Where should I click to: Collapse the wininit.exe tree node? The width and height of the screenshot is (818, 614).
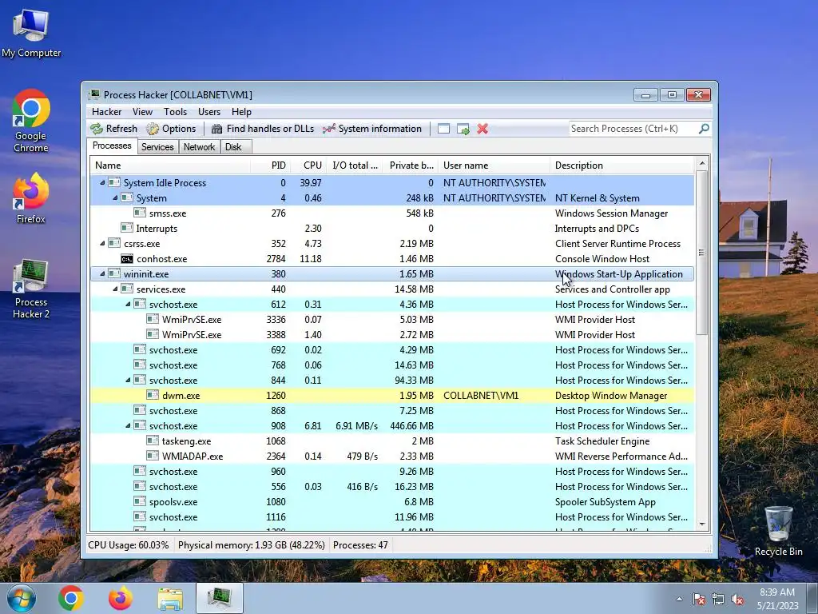click(x=102, y=273)
